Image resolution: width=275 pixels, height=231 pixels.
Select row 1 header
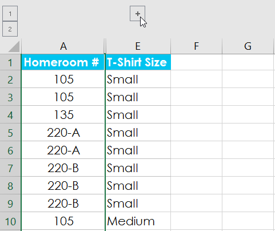(x=10, y=62)
